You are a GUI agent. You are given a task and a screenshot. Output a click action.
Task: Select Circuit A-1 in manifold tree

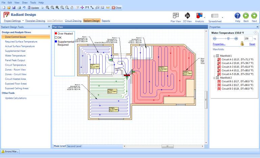coord(236,60)
